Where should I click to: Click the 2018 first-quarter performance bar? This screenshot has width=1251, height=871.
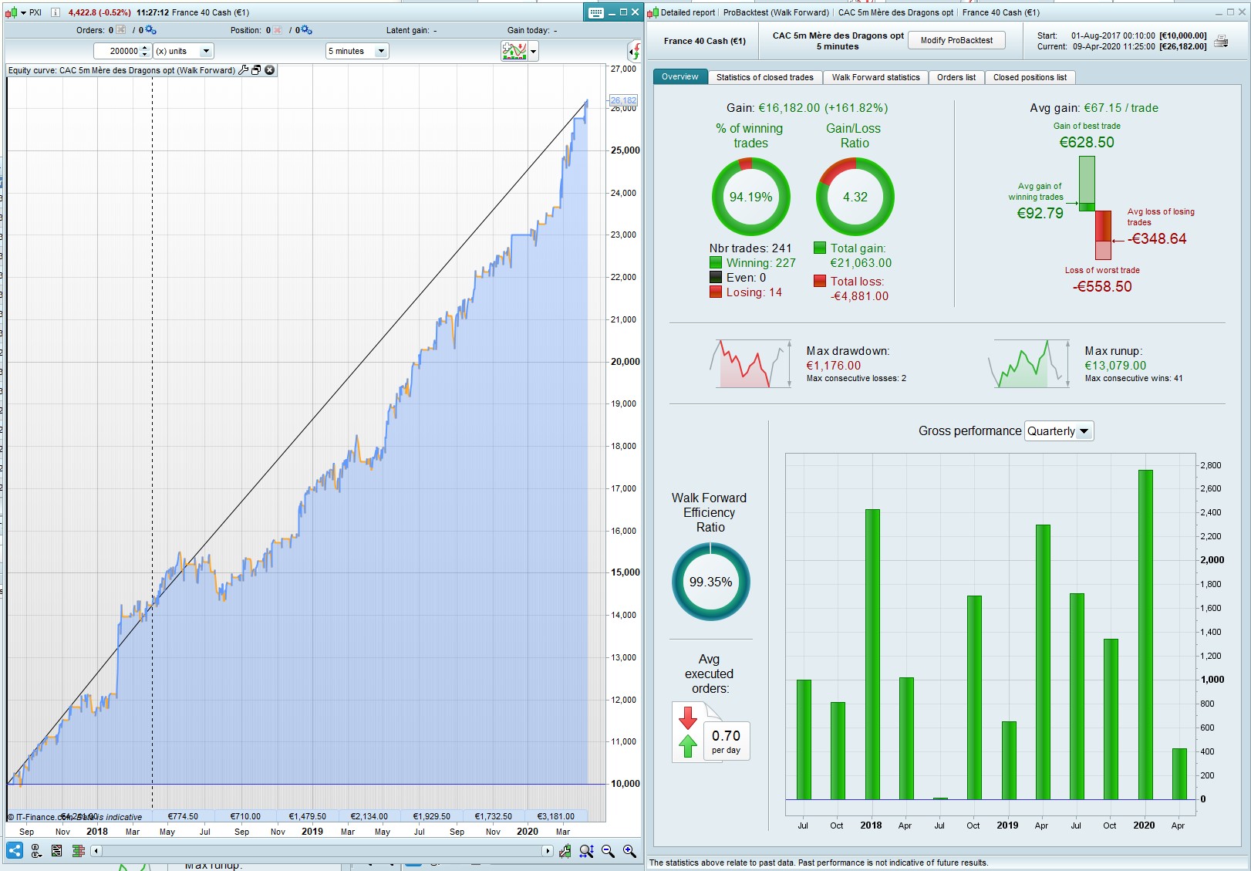coord(872,654)
